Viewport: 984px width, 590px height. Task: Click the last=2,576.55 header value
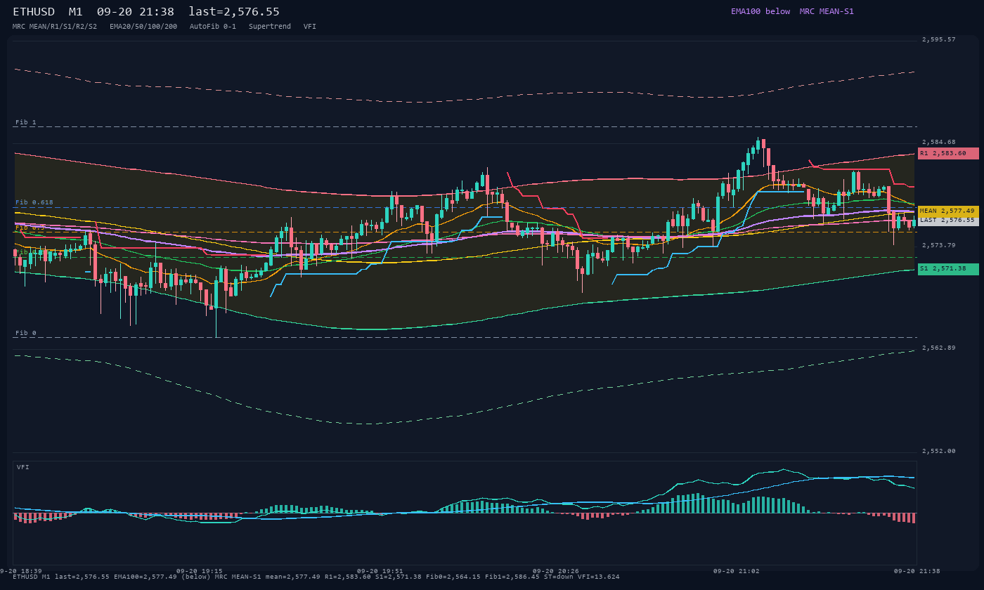(234, 12)
